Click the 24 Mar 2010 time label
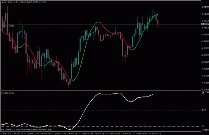 point(6,133)
